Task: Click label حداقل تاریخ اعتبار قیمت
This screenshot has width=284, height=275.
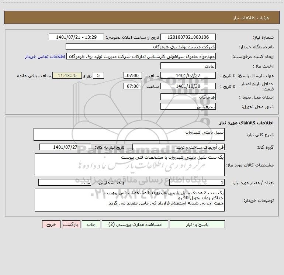Action: [x=257, y=86]
